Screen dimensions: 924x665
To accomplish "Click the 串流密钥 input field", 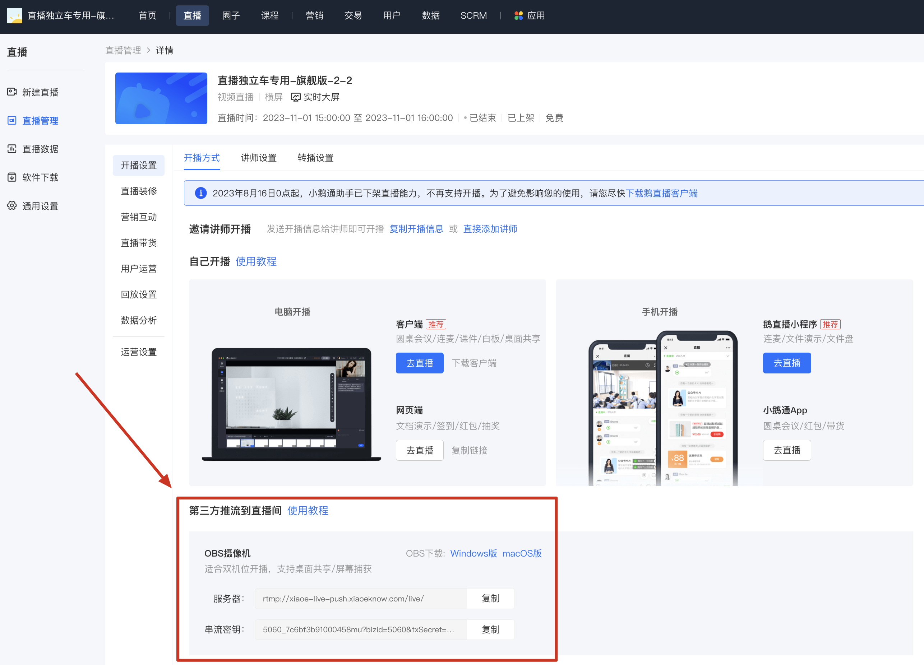I will pyautogui.click(x=361, y=629).
